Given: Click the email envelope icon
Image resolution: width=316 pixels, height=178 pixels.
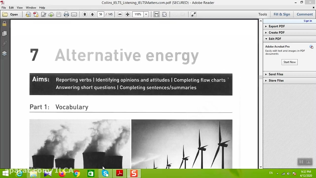Looking at the screenshot, I should [74, 14].
